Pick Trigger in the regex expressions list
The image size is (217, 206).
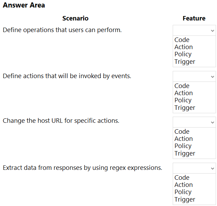click(185, 200)
